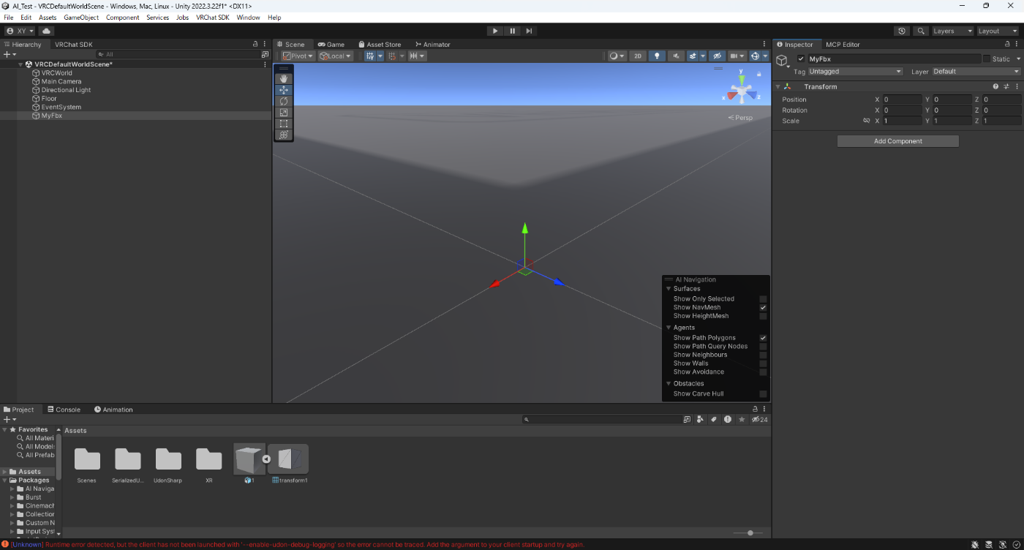
Task: Enable Show Neighbours checkbox
Action: tap(763, 355)
